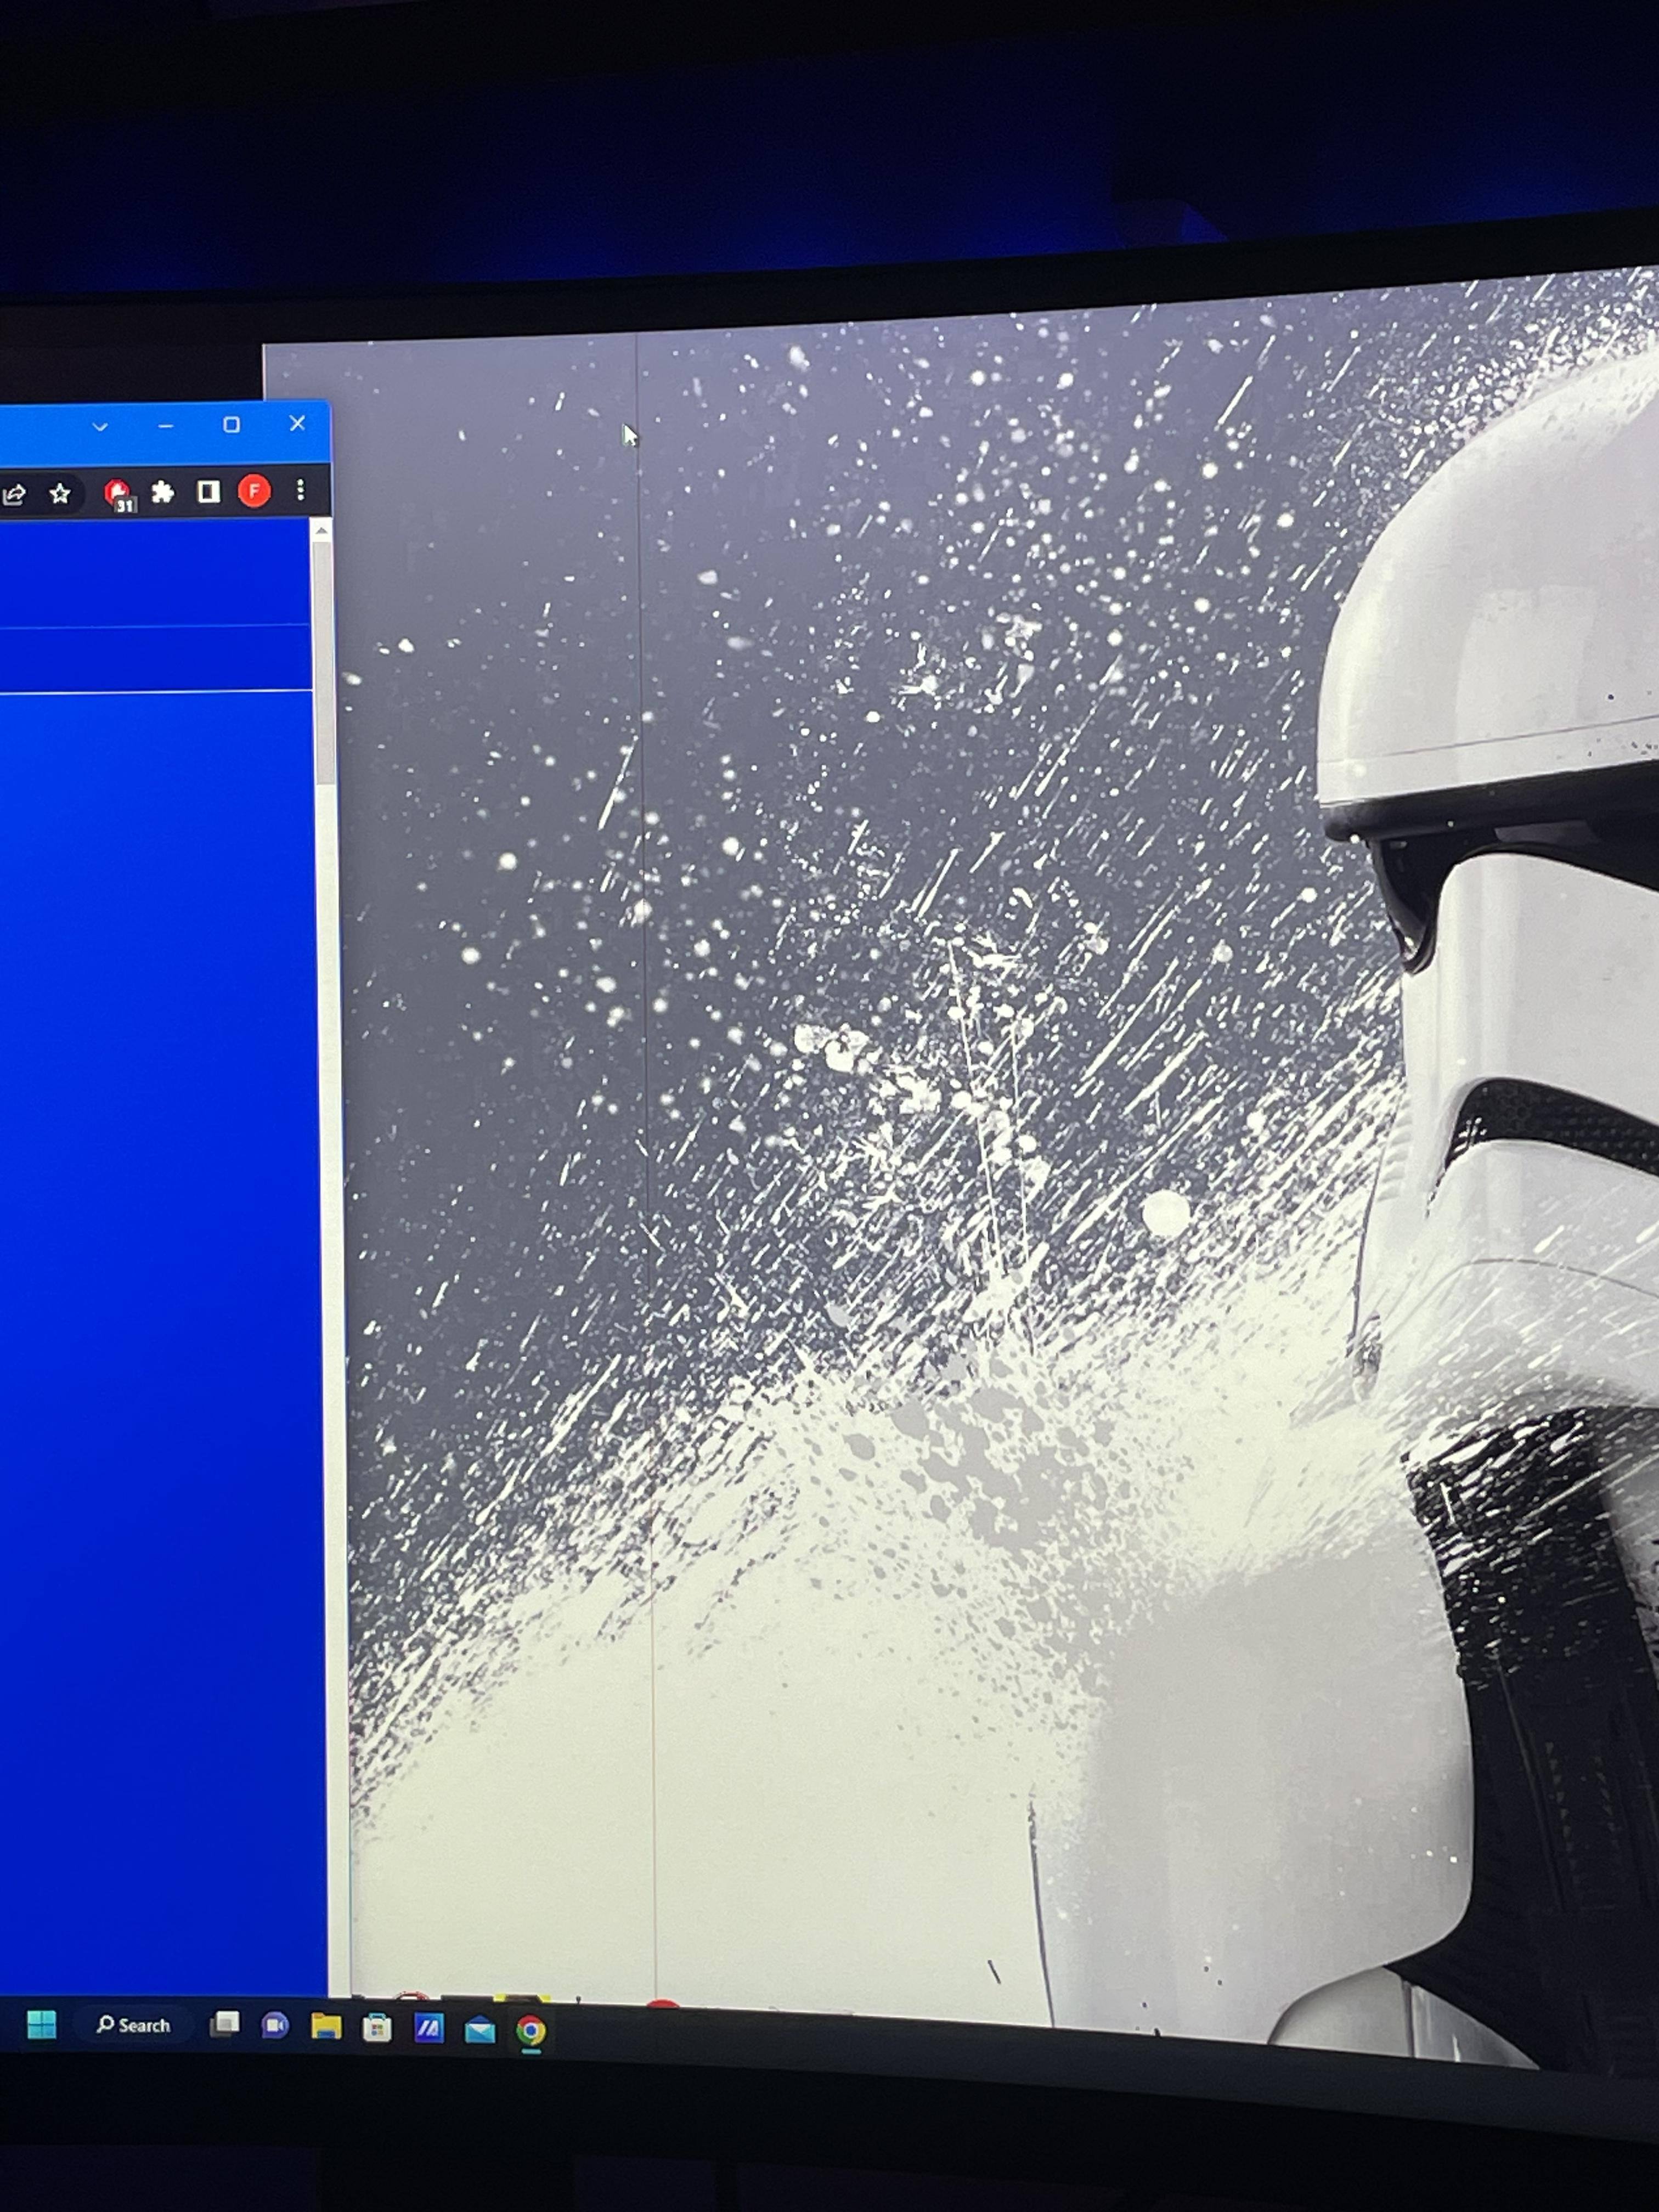Maximize the Chrome window

click(231, 425)
